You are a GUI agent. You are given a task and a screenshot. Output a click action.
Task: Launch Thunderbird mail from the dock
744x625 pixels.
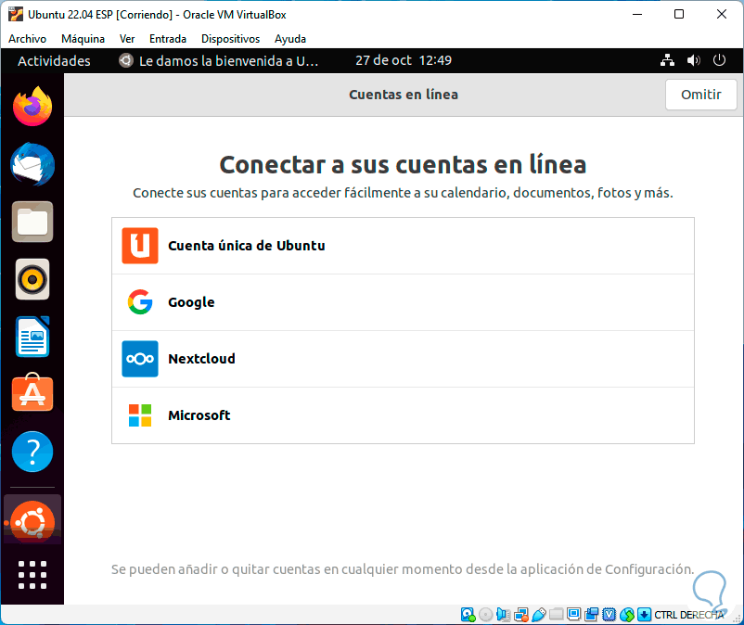[x=32, y=164]
